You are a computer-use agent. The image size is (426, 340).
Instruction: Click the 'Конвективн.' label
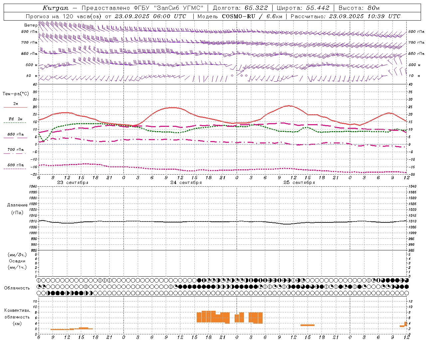pyautogui.click(x=17, y=310)
